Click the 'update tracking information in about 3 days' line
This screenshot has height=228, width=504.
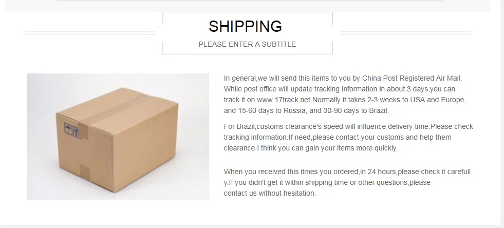point(340,89)
